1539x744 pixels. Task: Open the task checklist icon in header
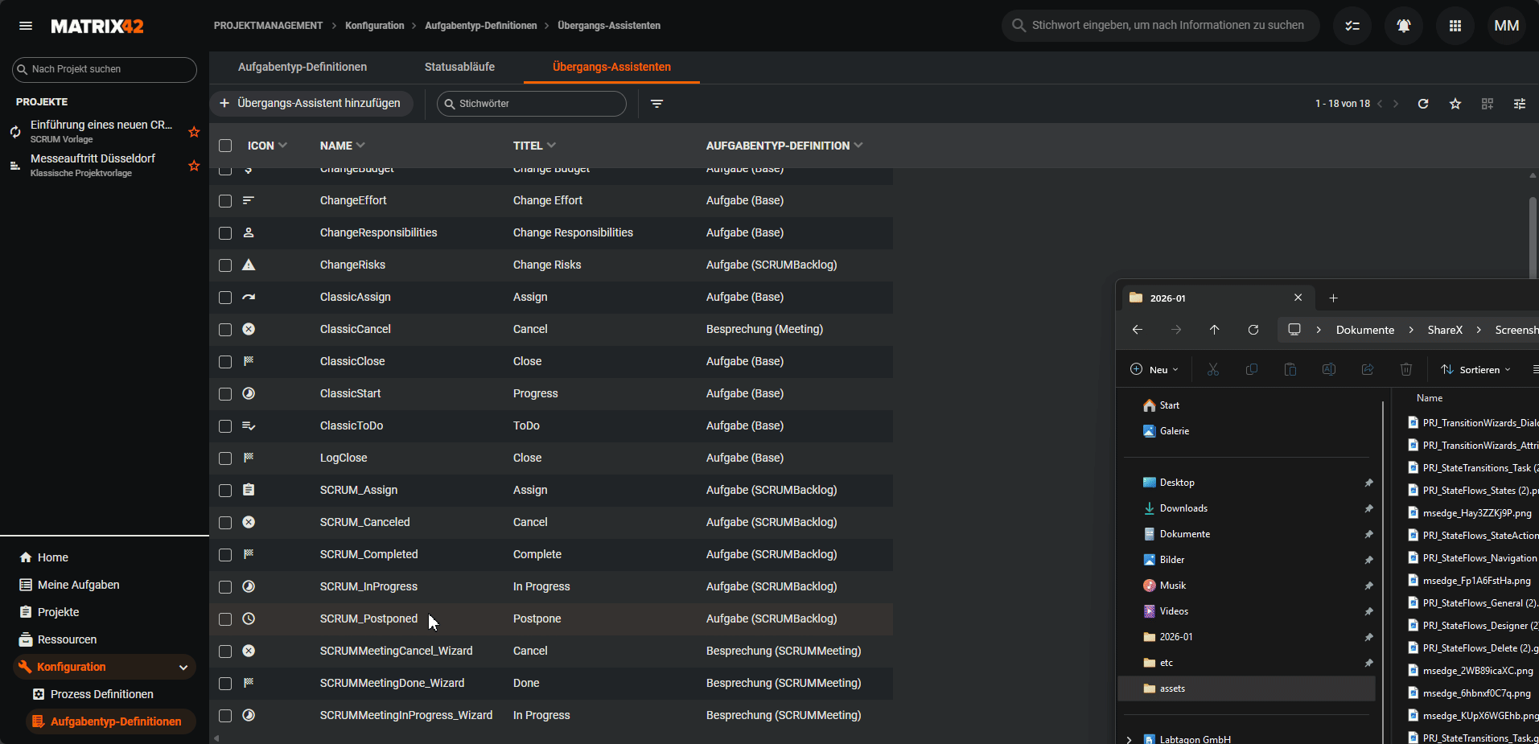click(x=1352, y=26)
